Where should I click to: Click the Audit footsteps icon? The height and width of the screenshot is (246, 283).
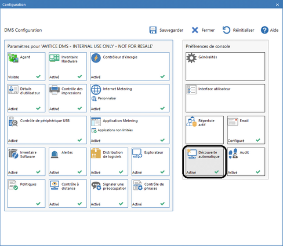pos(233,153)
